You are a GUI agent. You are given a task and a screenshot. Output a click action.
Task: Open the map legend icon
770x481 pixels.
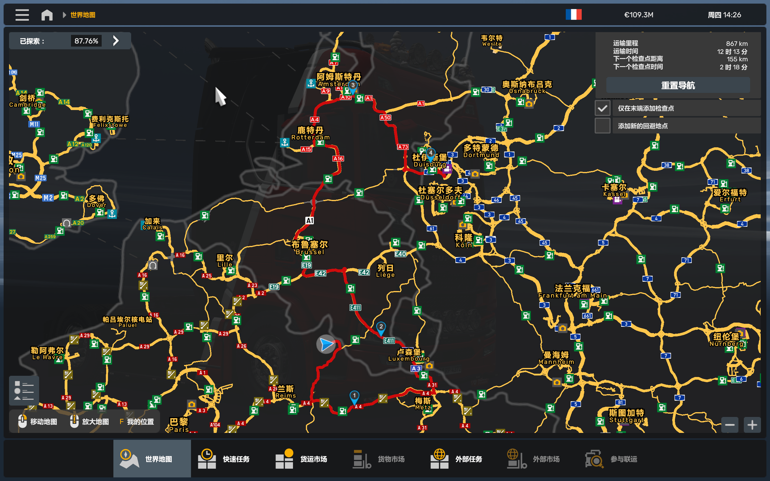pyautogui.click(x=24, y=390)
